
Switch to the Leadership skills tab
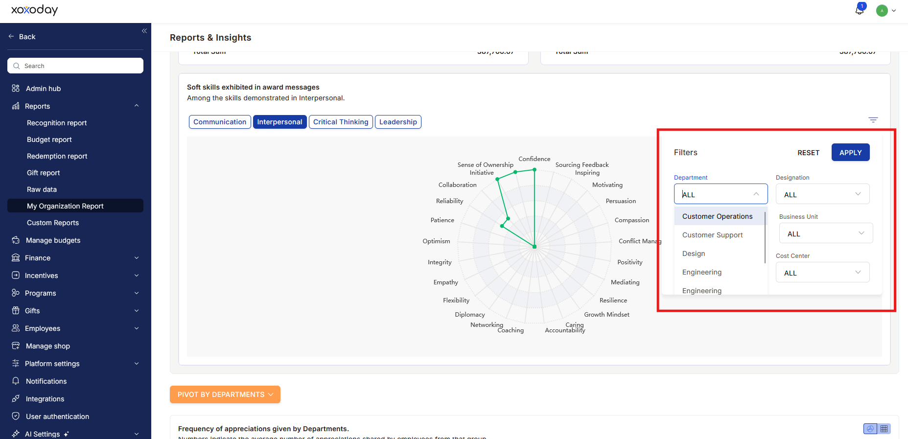click(x=398, y=122)
